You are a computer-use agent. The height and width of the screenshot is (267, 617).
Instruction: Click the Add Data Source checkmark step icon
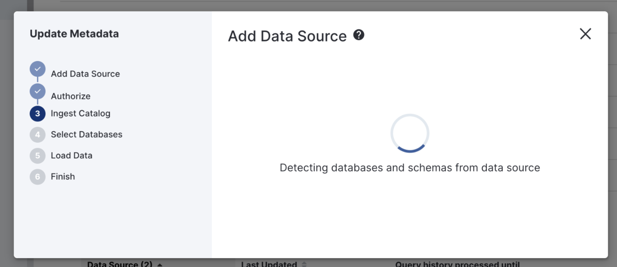[x=37, y=69]
